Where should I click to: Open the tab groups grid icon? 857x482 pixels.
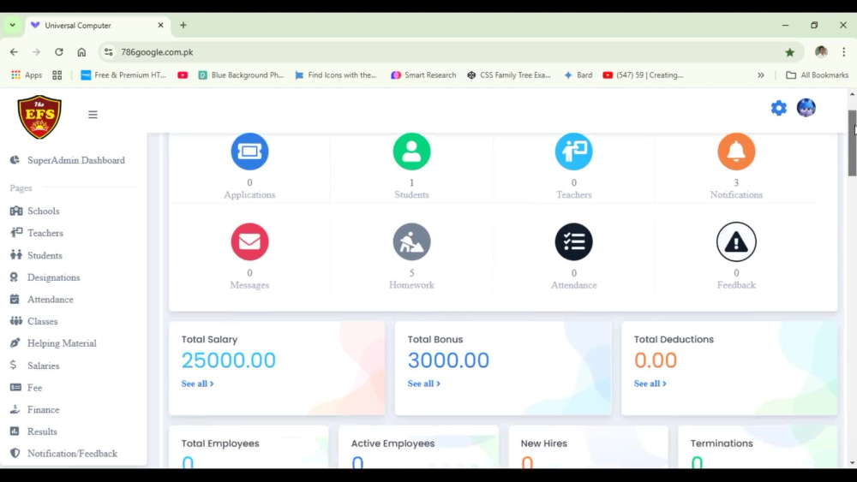57,74
